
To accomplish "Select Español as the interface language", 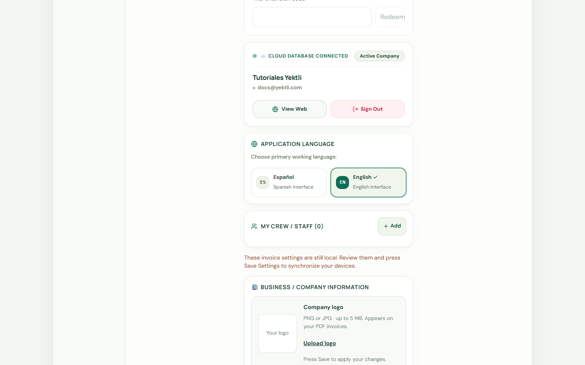I will click(289, 182).
